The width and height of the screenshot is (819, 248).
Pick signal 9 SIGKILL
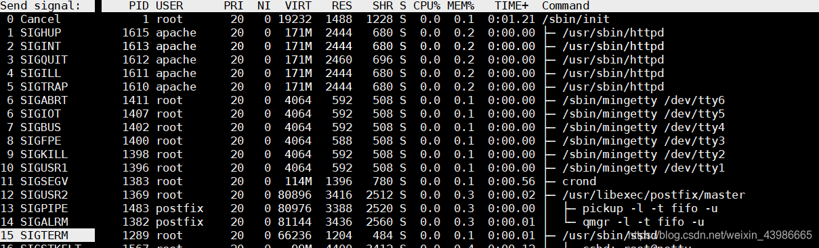tap(47, 154)
